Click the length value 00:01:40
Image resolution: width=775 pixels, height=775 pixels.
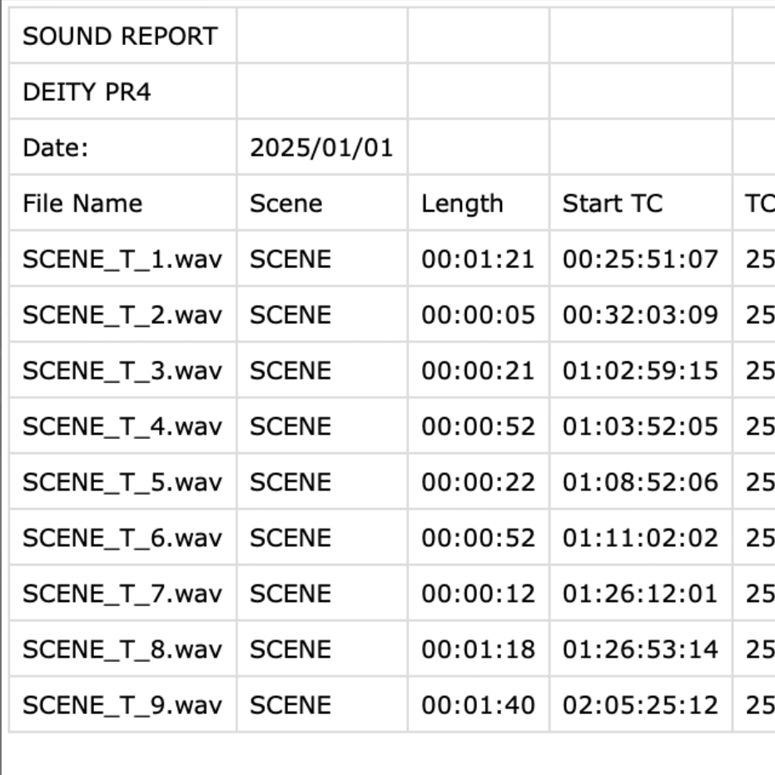478,705
